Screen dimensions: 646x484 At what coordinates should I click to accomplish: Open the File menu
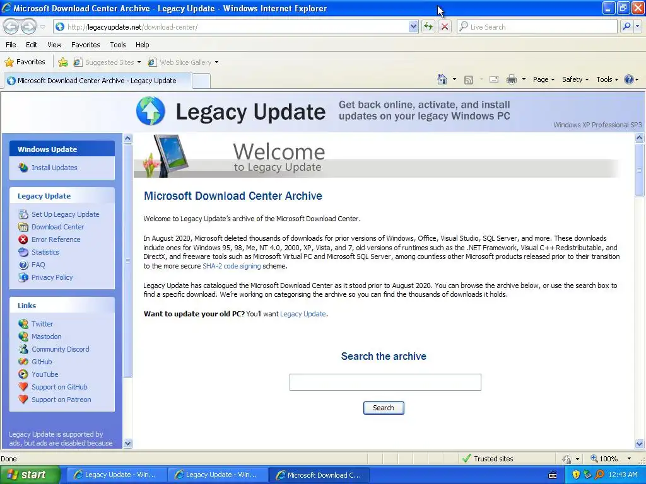pos(11,45)
